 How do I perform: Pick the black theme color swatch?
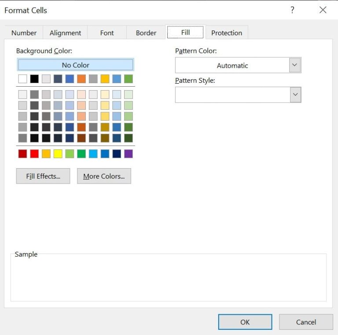pos(34,79)
